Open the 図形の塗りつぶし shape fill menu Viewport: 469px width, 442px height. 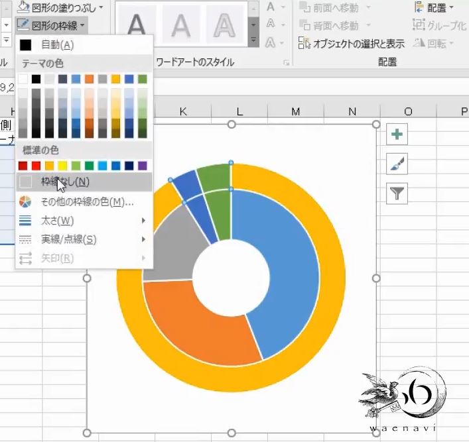[x=60, y=7]
